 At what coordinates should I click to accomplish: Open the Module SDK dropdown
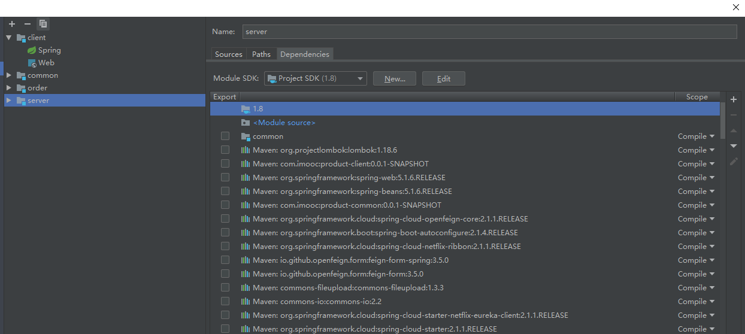pyautogui.click(x=316, y=78)
